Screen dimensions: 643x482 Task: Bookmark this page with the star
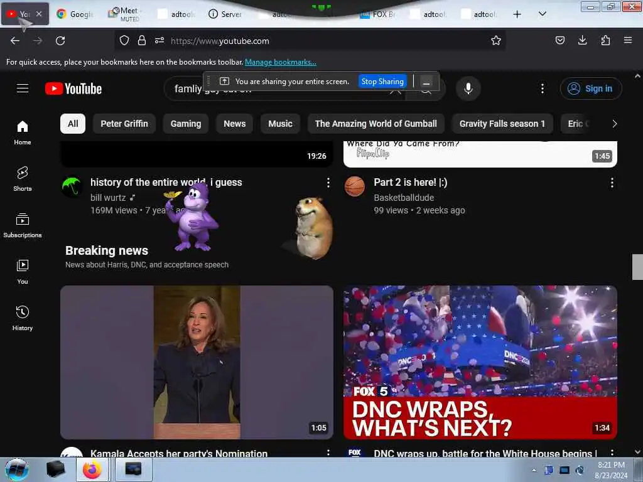(x=496, y=41)
